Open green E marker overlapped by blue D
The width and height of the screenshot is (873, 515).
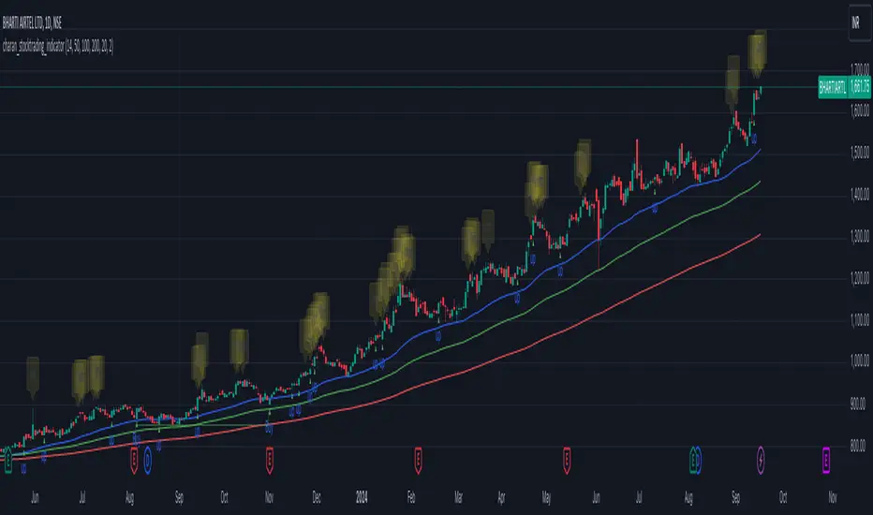693,460
